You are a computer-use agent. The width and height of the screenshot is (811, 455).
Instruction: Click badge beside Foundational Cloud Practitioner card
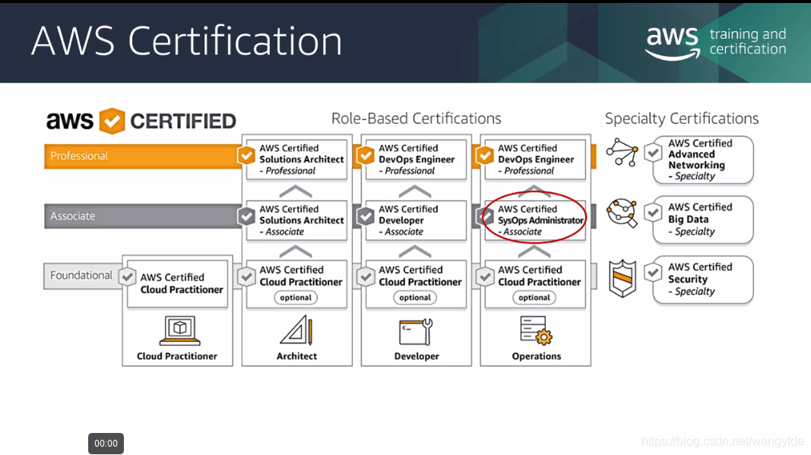point(127,276)
